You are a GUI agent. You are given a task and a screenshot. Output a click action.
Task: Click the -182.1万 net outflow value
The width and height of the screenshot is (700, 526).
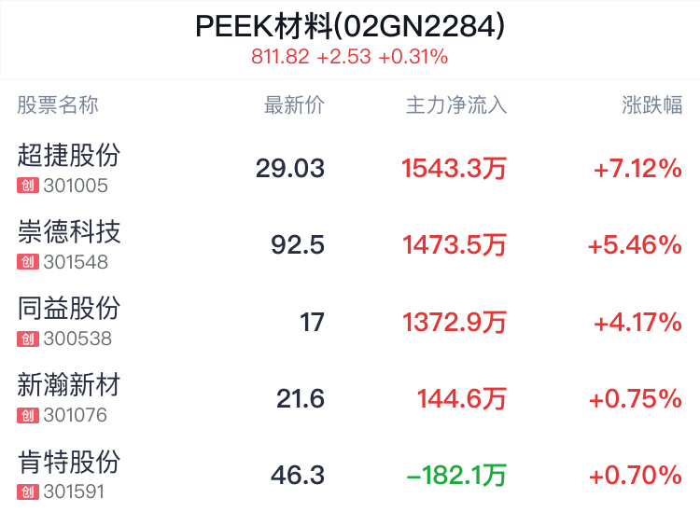456,475
